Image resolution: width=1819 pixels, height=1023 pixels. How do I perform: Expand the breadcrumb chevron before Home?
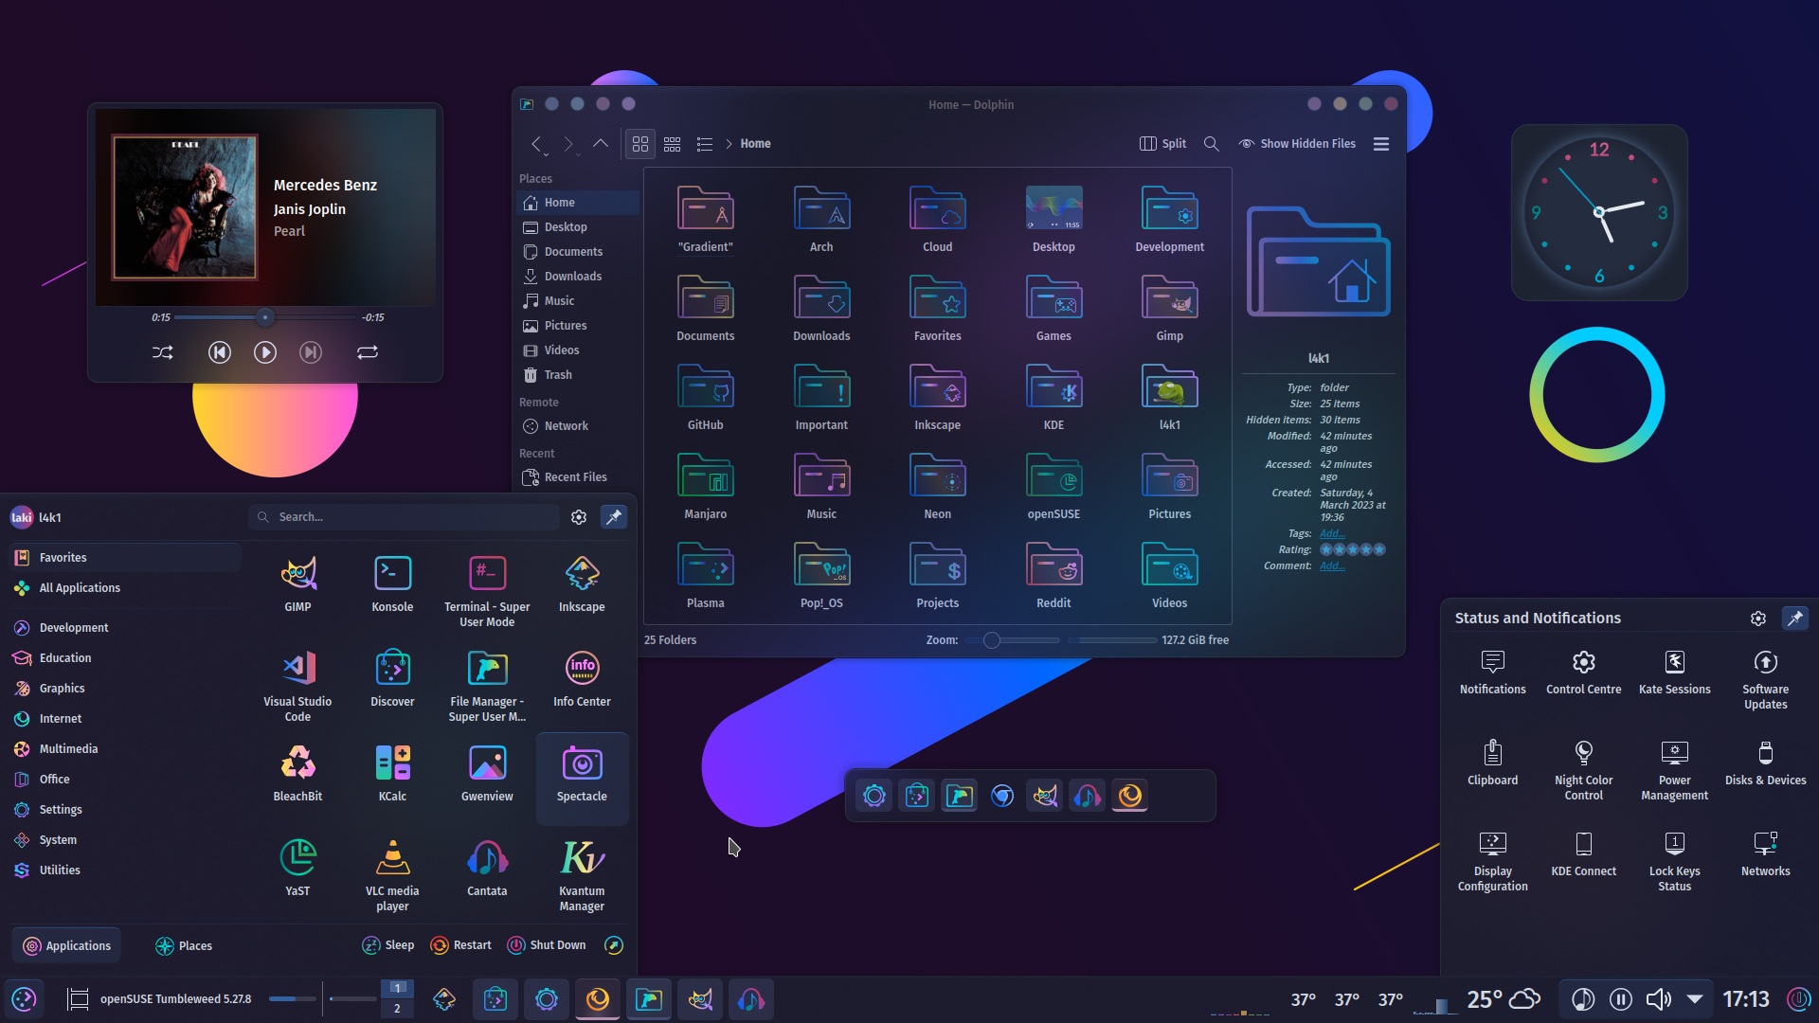(x=729, y=143)
